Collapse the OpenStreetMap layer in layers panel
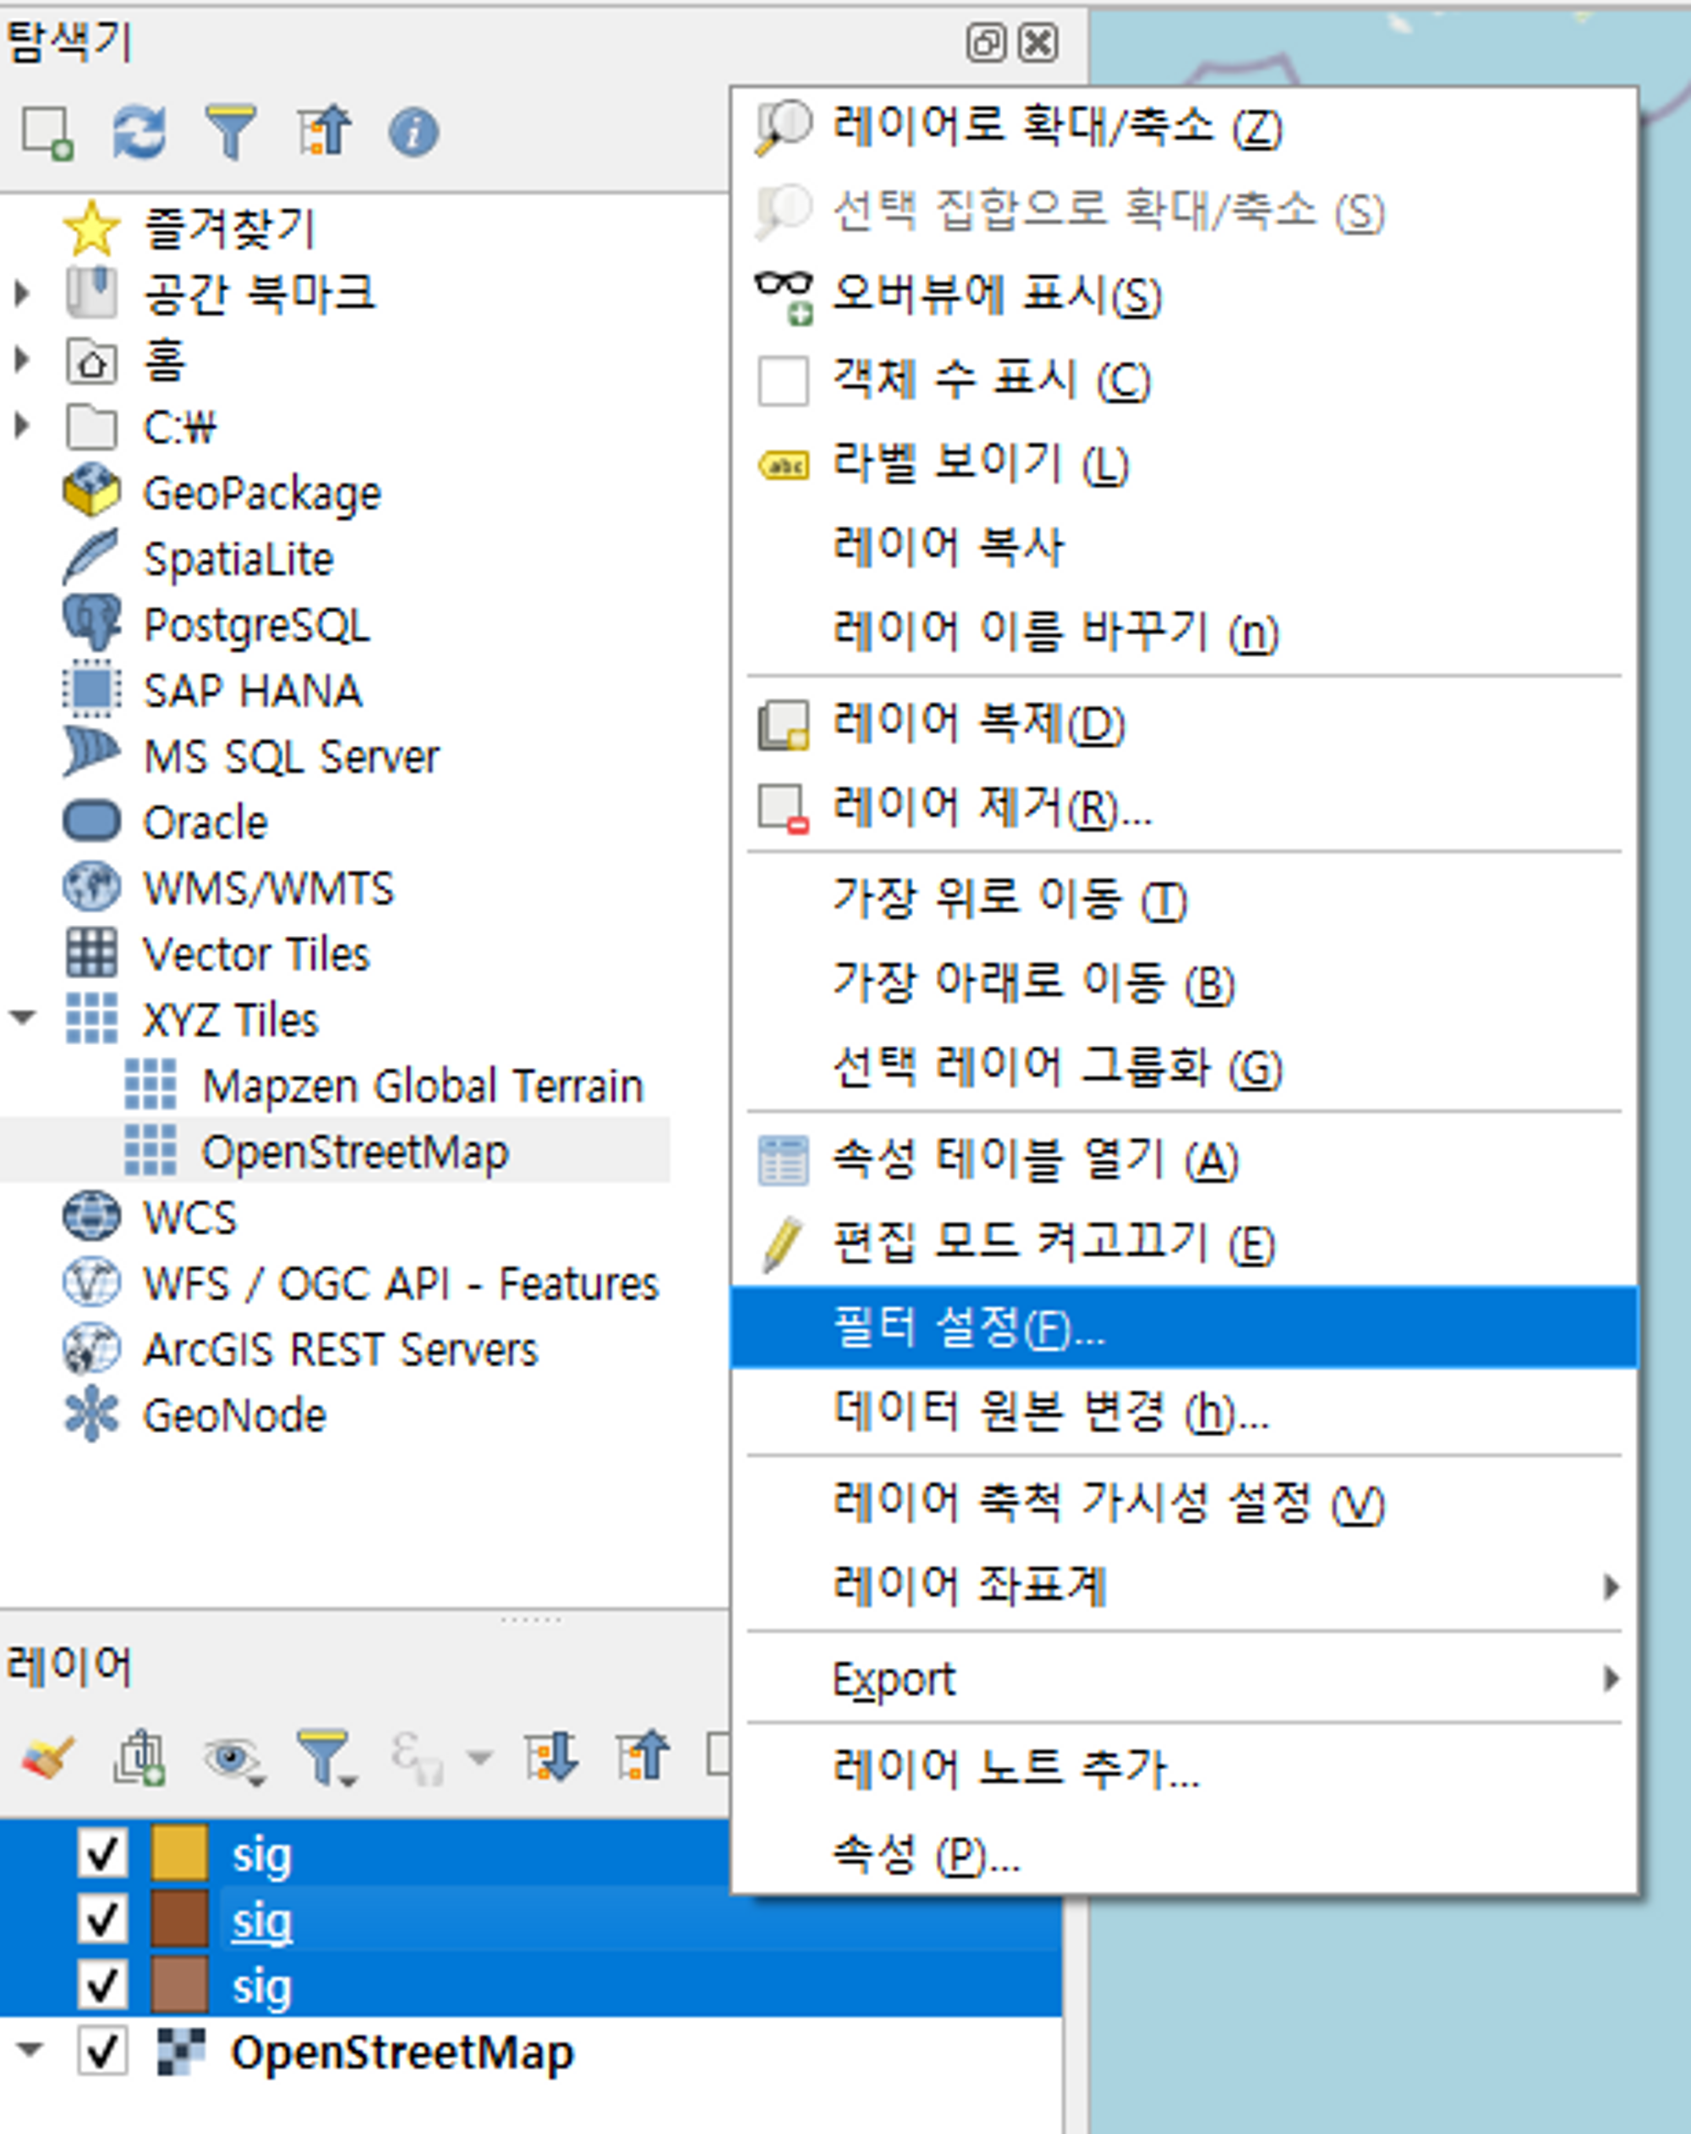 [x=30, y=2049]
